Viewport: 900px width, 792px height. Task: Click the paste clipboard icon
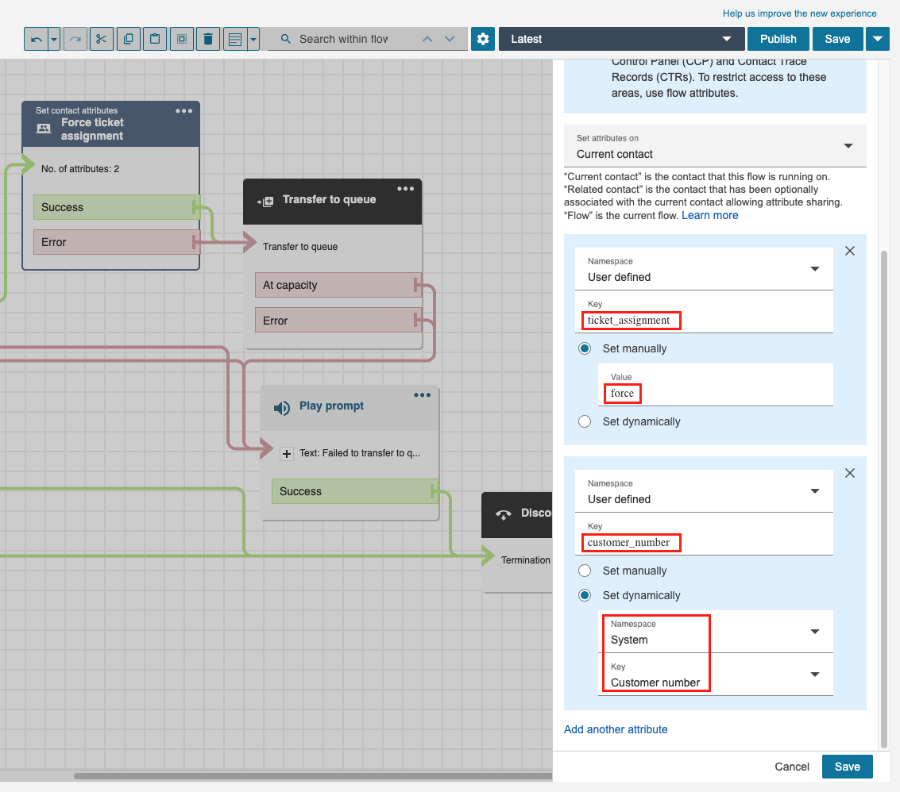tap(155, 39)
